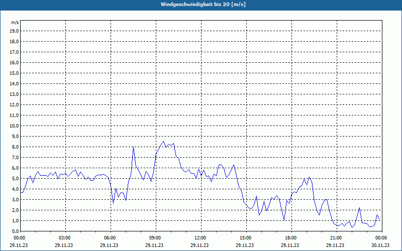Select the "13,0" axis label
402x251 pixels.
point(15,94)
